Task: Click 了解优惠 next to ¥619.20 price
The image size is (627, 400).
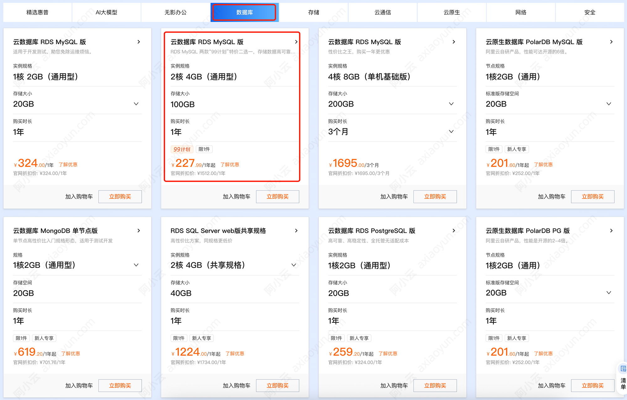Action: [71, 353]
